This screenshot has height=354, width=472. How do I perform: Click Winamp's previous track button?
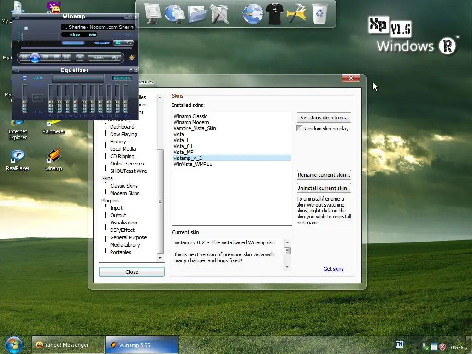24,57
